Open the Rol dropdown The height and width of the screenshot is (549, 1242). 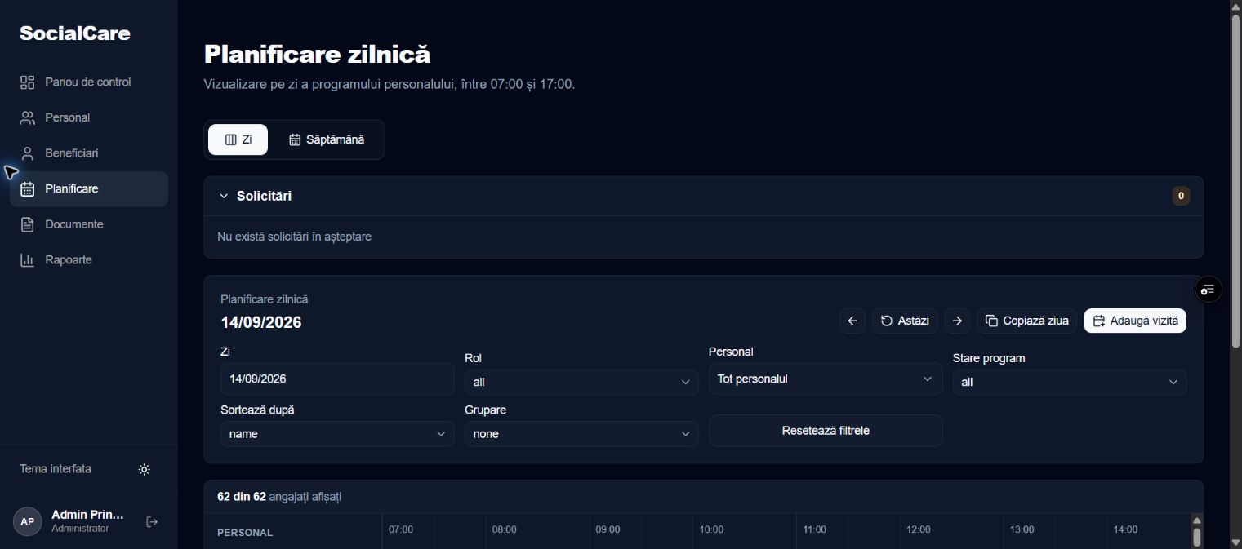[581, 382]
